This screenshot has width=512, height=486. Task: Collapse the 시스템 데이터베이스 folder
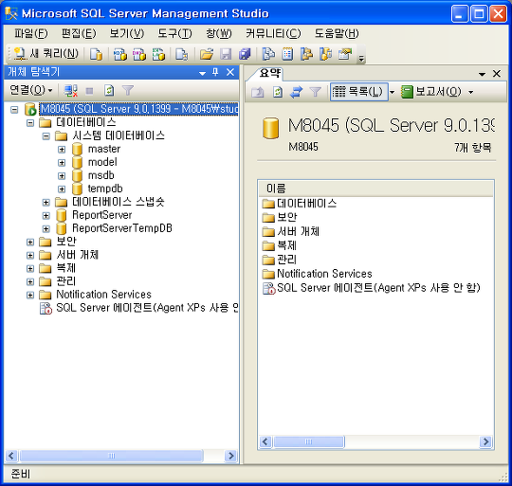pyautogui.click(x=46, y=136)
